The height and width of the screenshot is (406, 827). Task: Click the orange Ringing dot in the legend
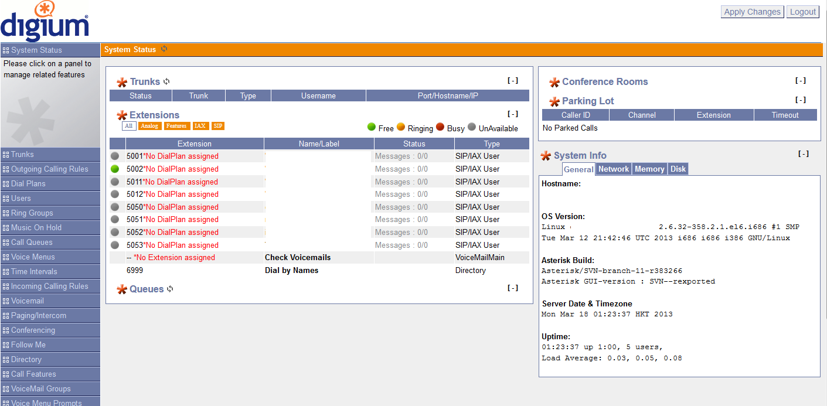[x=401, y=127]
